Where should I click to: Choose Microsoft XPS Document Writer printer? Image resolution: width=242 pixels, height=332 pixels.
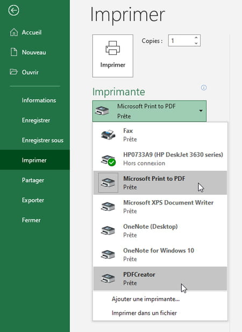160,207
